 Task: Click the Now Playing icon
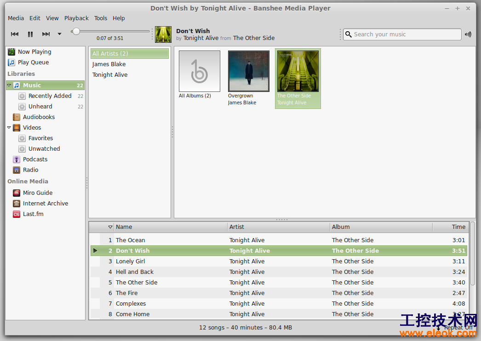coord(11,52)
